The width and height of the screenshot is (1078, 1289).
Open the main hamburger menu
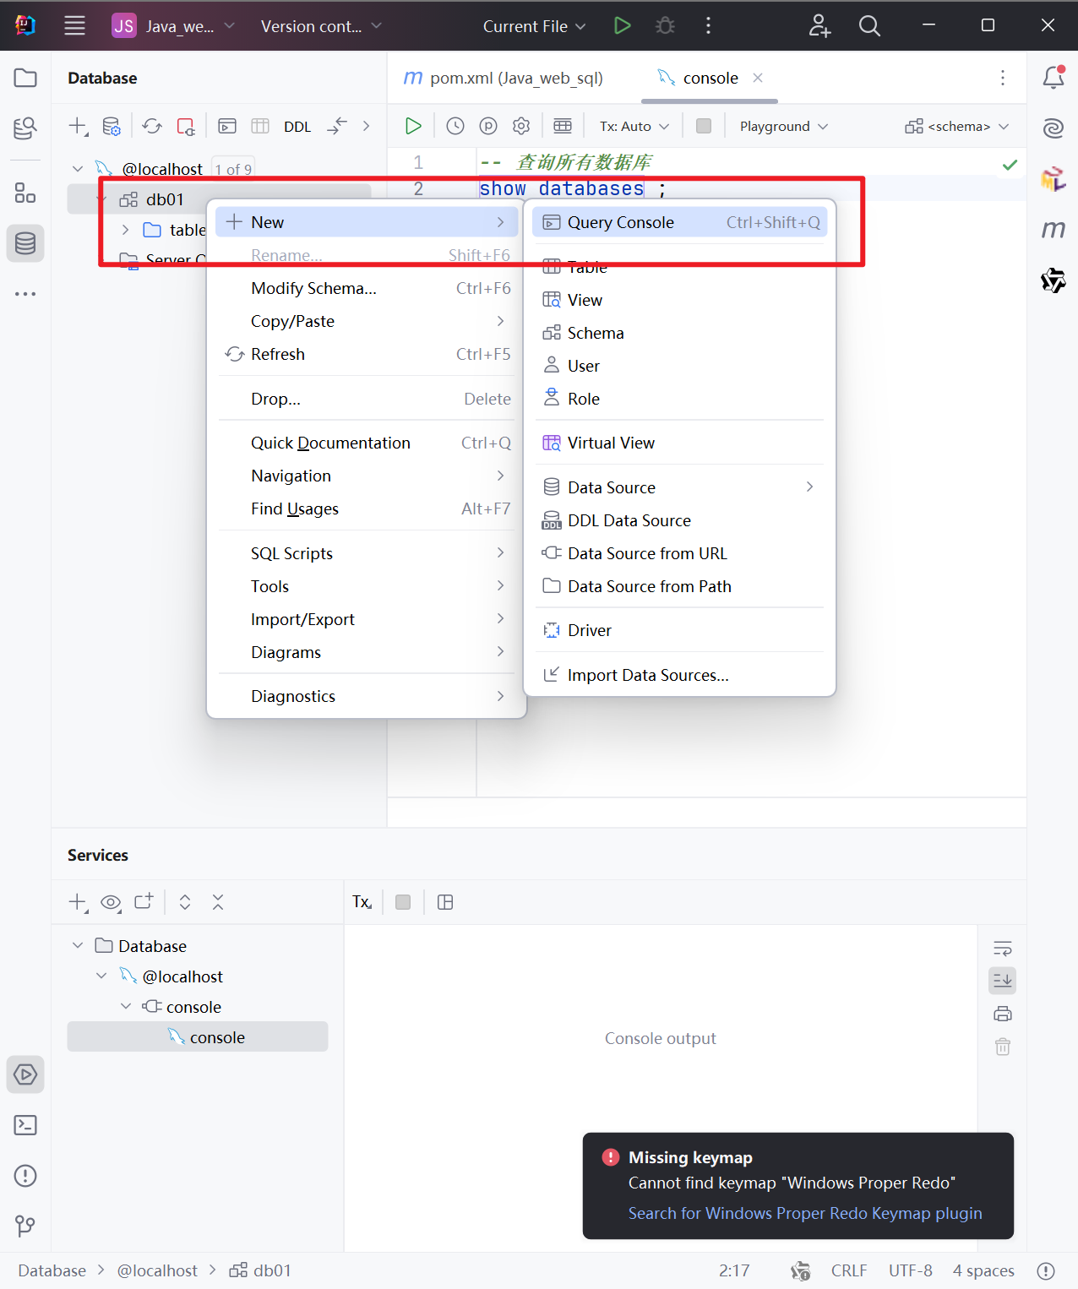[x=74, y=25]
